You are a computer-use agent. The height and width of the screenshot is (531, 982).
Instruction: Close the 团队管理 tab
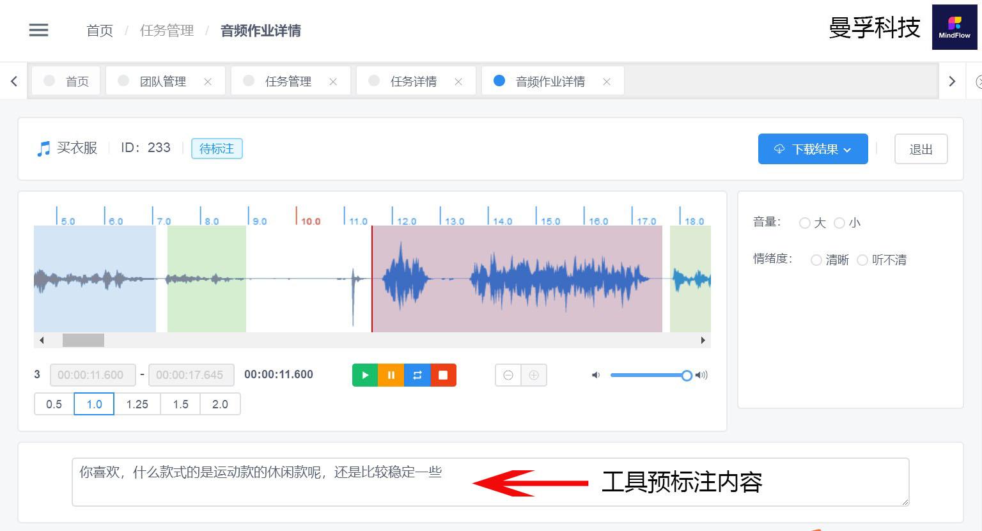[x=208, y=82]
